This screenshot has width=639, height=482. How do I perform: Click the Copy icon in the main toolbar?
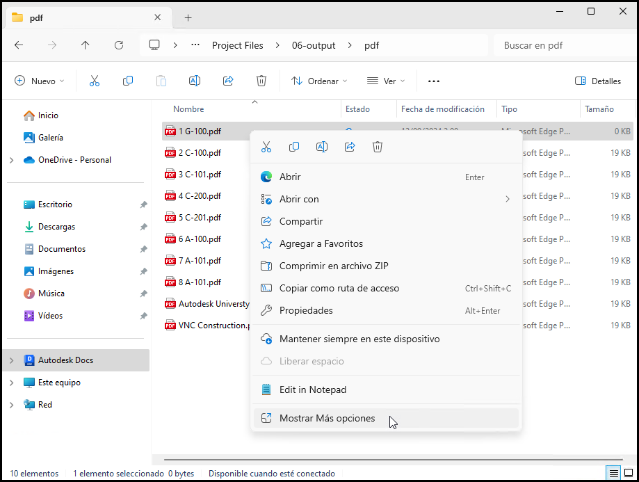coord(127,81)
